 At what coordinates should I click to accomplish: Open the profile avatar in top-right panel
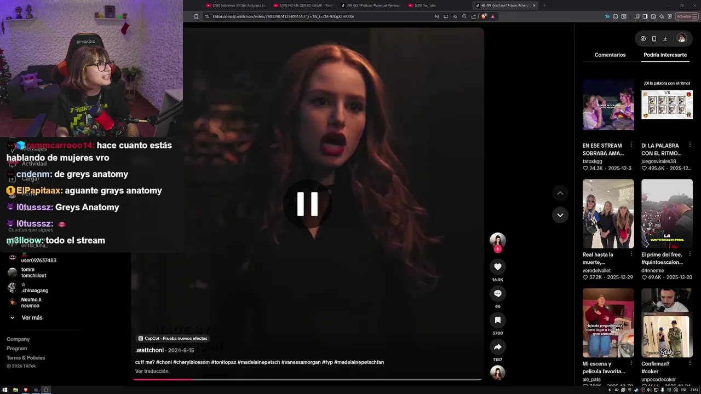(681, 38)
